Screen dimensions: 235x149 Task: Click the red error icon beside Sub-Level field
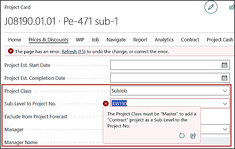[106, 104]
